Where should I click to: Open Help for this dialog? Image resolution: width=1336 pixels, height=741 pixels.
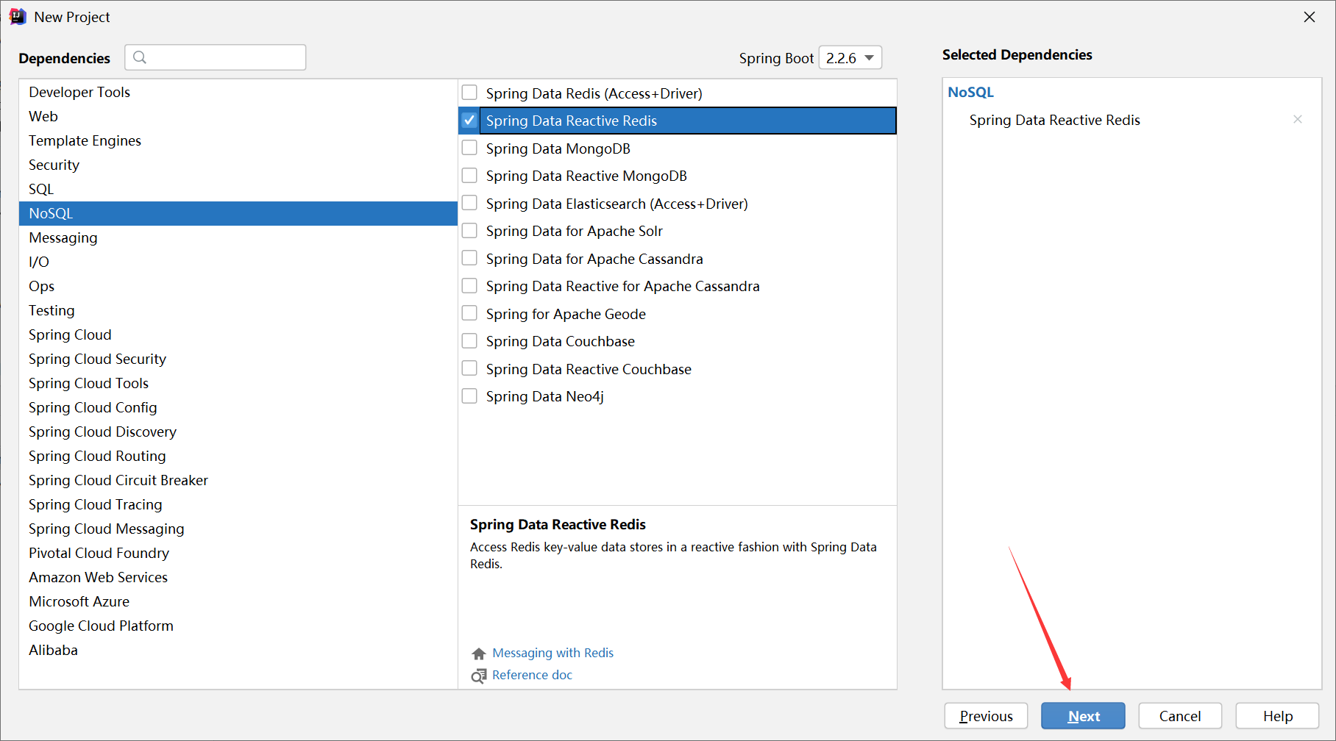[1278, 716]
